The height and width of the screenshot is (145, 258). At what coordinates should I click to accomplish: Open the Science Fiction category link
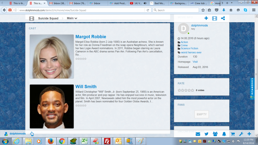coord(189,48)
